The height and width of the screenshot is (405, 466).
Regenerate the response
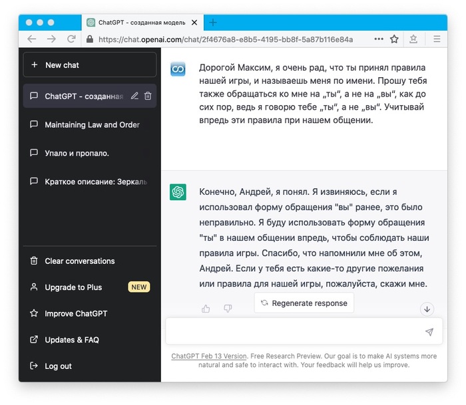304,303
